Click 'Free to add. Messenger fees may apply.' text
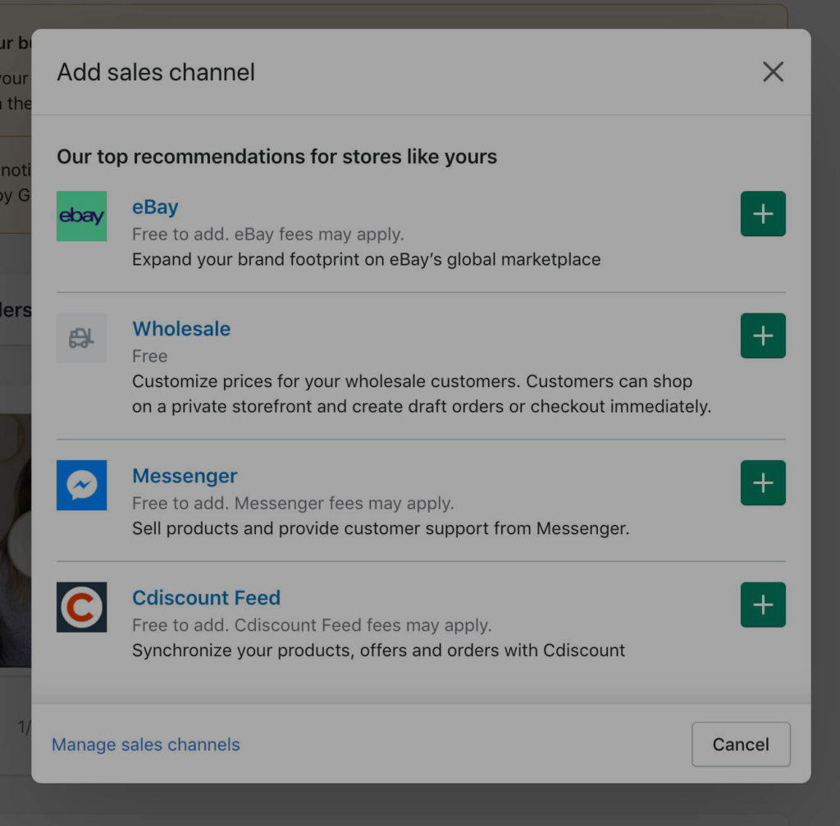The height and width of the screenshot is (826, 840). coord(293,503)
